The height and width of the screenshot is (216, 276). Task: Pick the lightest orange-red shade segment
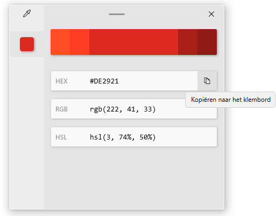coord(60,42)
